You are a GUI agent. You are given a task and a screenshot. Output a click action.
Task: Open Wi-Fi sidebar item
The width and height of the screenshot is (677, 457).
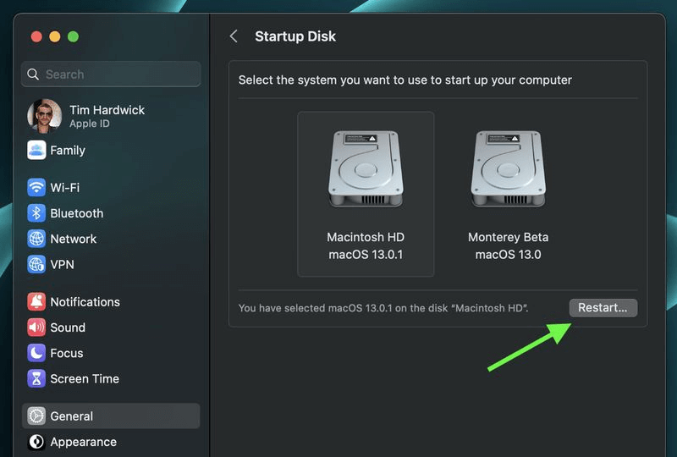coord(111,188)
